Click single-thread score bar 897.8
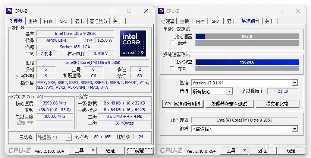311x158 pixels. point(247,36)
